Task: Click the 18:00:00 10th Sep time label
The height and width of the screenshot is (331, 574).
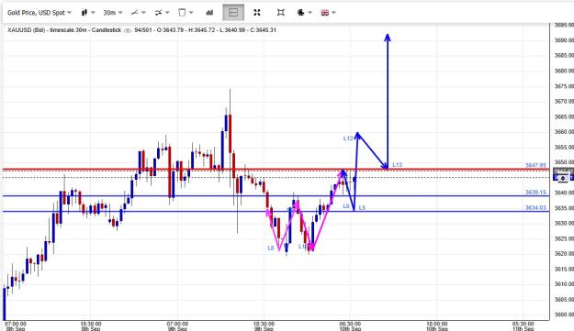Action: click(437, 326)
